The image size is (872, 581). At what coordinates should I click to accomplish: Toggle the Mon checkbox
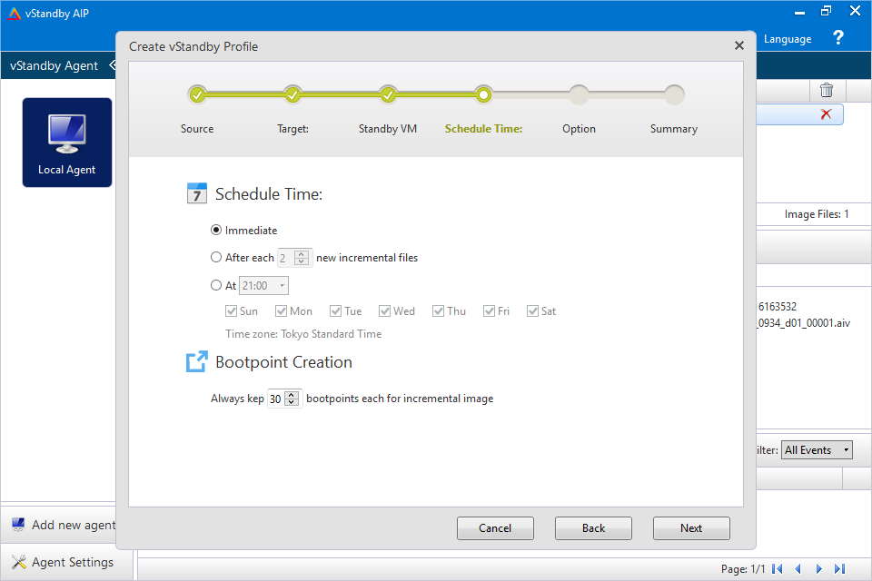(281, 310)
